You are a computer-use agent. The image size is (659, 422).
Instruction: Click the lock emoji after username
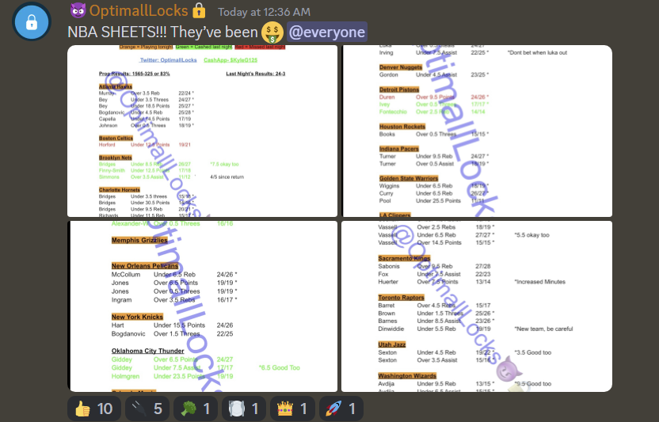pos(200,10)
